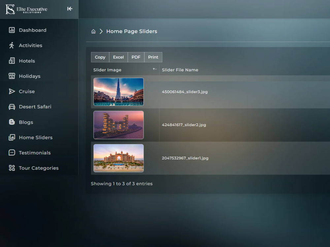Image resolution: width=330 pixels, height=247 pixels.
Task: Go home via breadcrumb house icon
Action: 93,32
